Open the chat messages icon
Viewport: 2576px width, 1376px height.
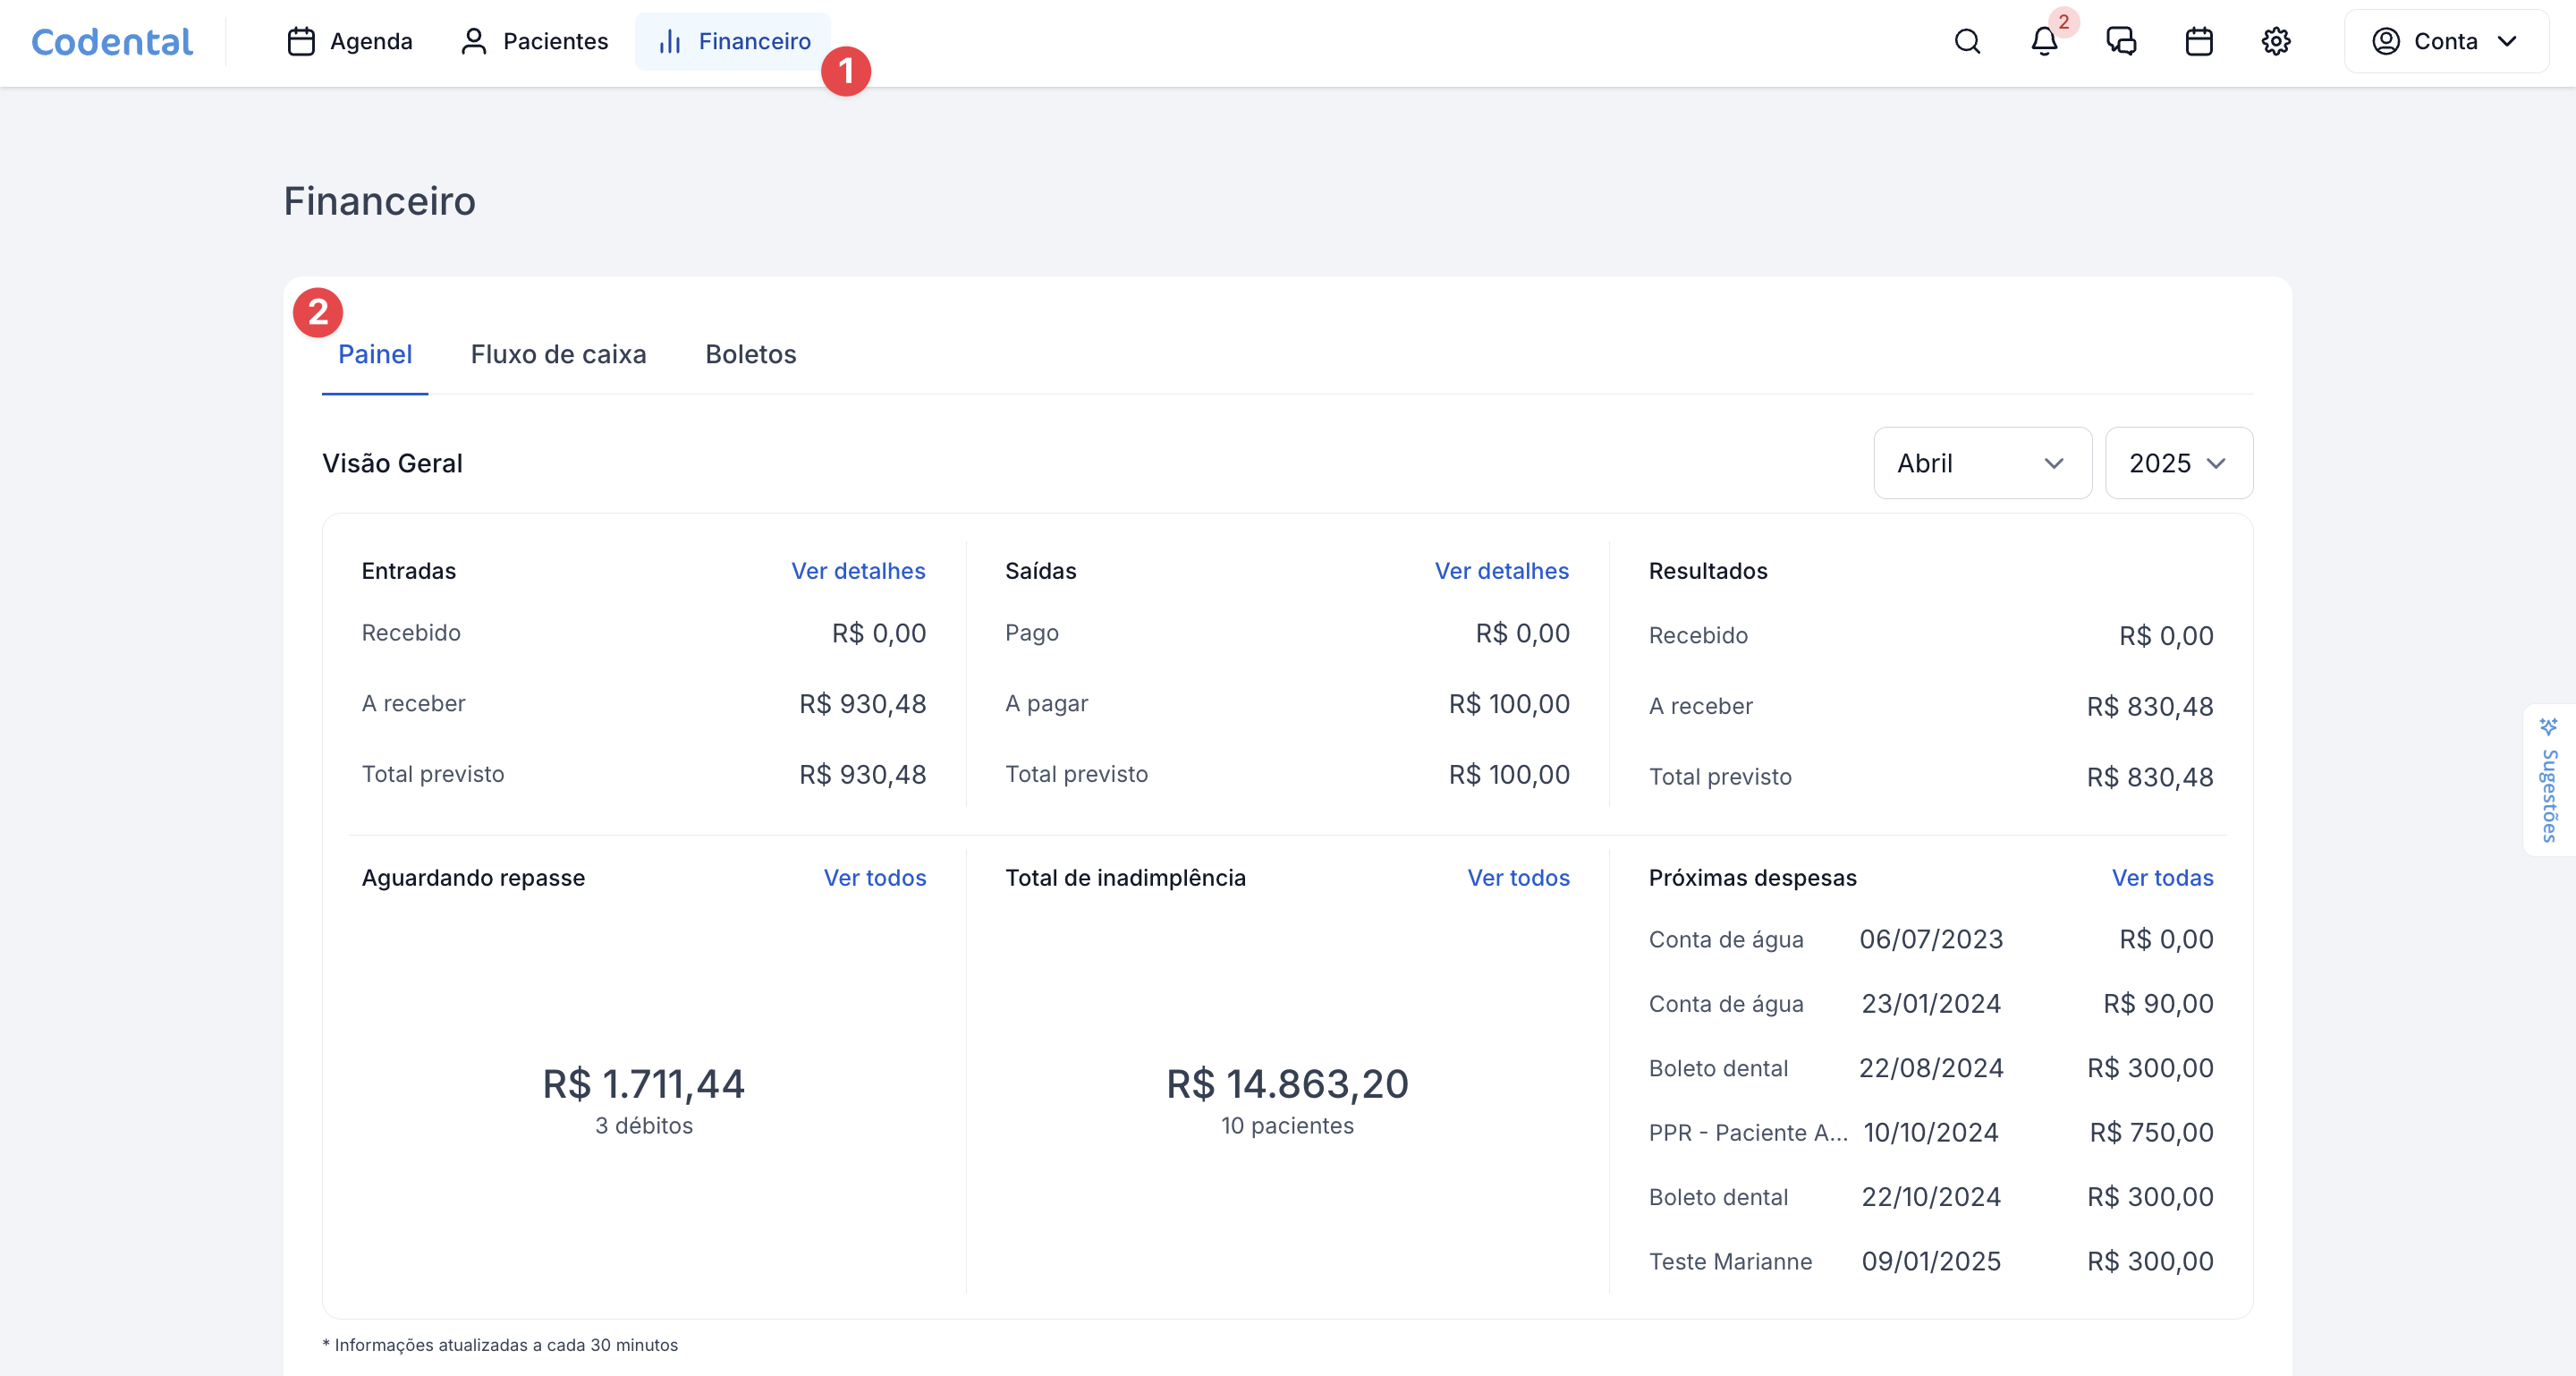tap(2121, 41)
